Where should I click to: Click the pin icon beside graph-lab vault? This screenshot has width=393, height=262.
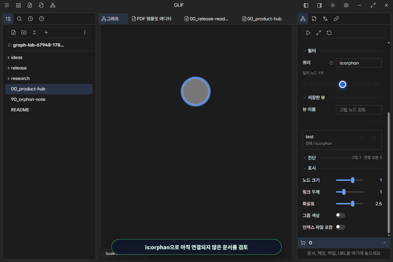point(9,45)
